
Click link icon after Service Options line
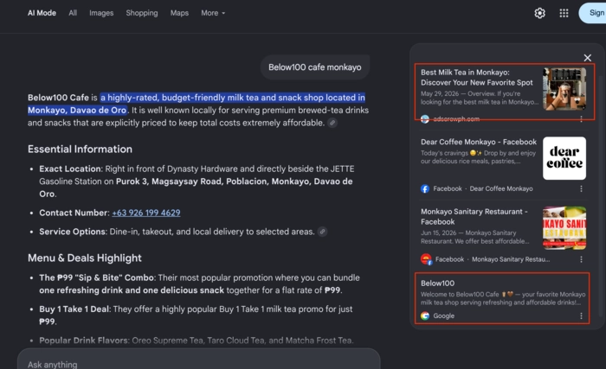click(x=322, y=232)
